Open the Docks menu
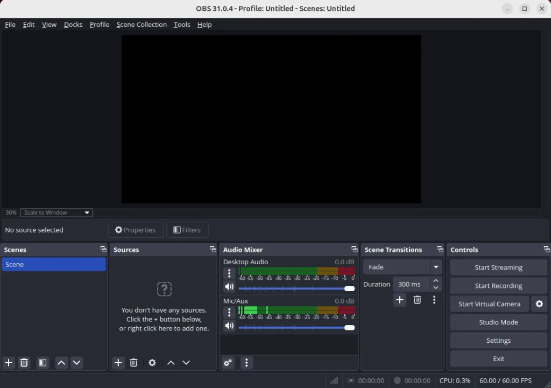Image resolution: width=551 pixels, height=388 pixels. (x=73, y=25)
